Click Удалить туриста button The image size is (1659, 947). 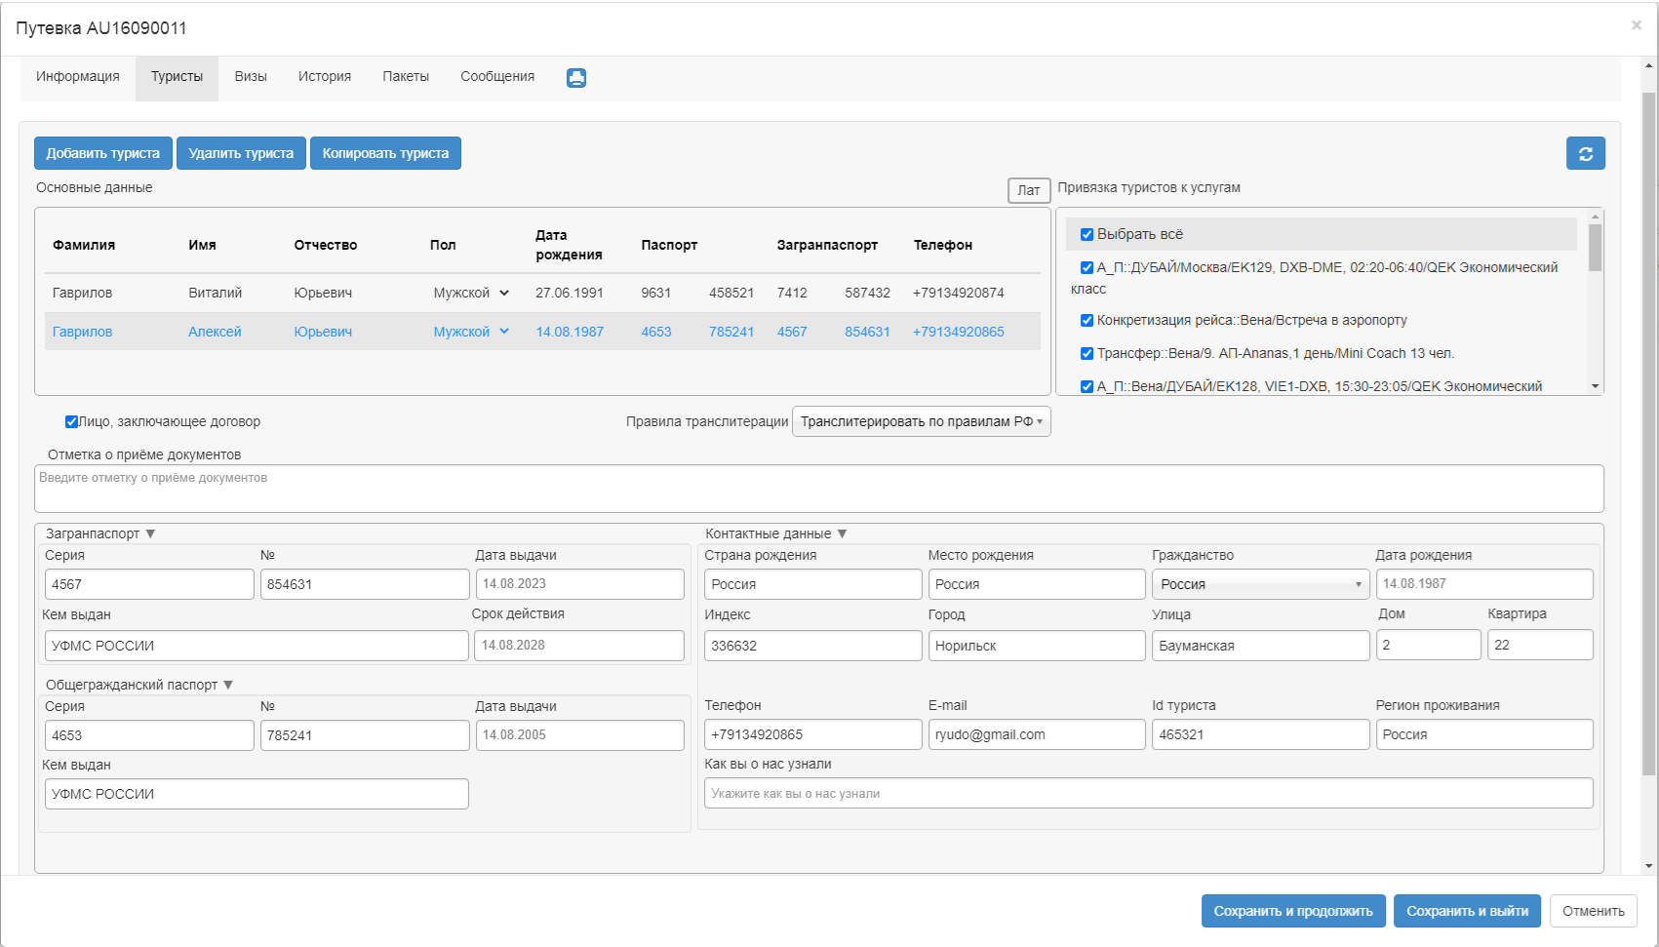[241, 153]
